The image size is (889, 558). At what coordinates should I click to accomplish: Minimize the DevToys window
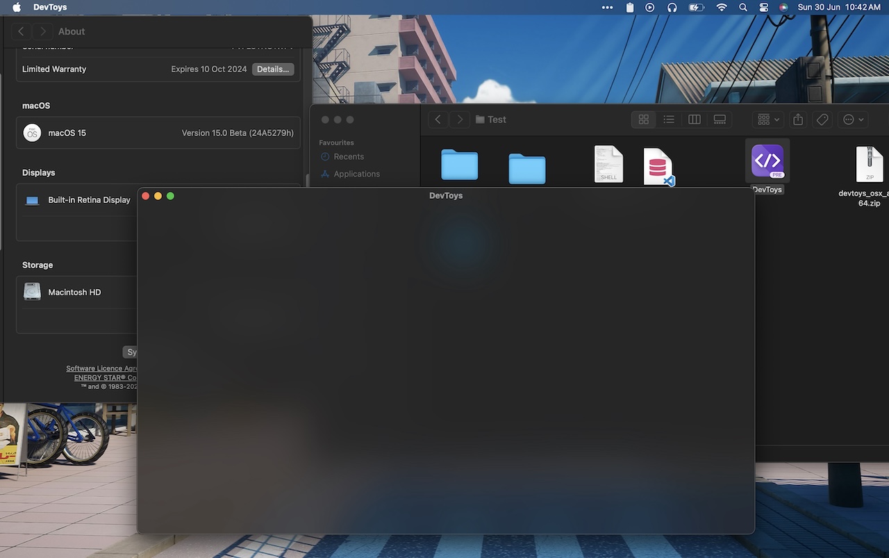point(158,196)
